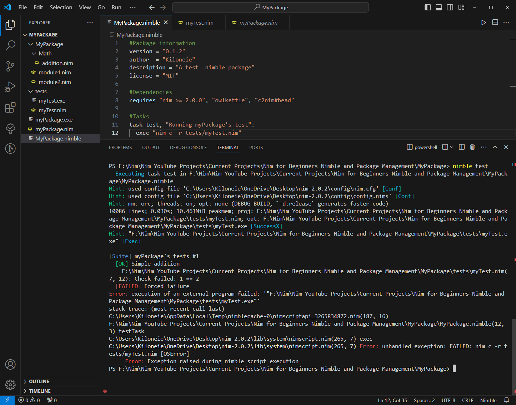The image size is (516, 405).
Task: Expand the OUTLINE section
Action: (x=60, y=381)
